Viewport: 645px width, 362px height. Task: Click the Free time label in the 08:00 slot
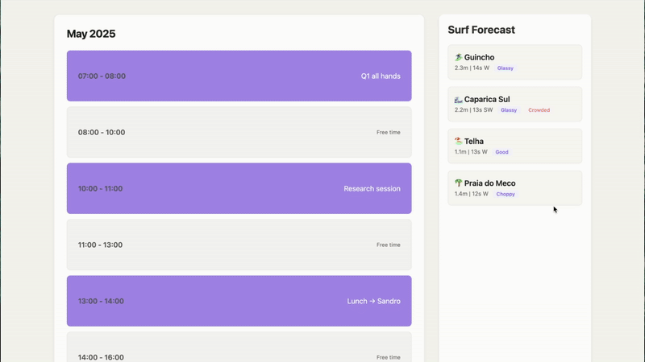(389, 132)
